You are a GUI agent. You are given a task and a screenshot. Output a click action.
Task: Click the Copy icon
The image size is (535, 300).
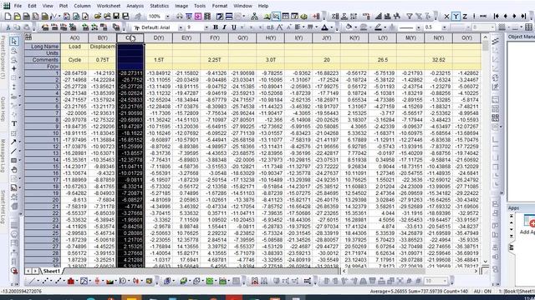click(x=17, y=27)
